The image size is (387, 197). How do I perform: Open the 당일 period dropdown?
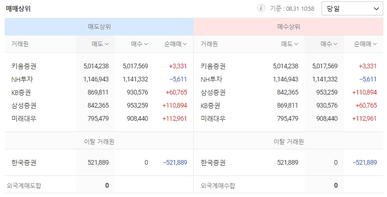click(352, 8)
